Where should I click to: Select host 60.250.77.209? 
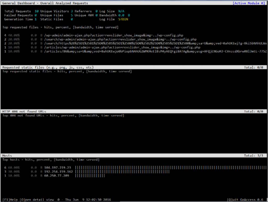click(57, 176)
